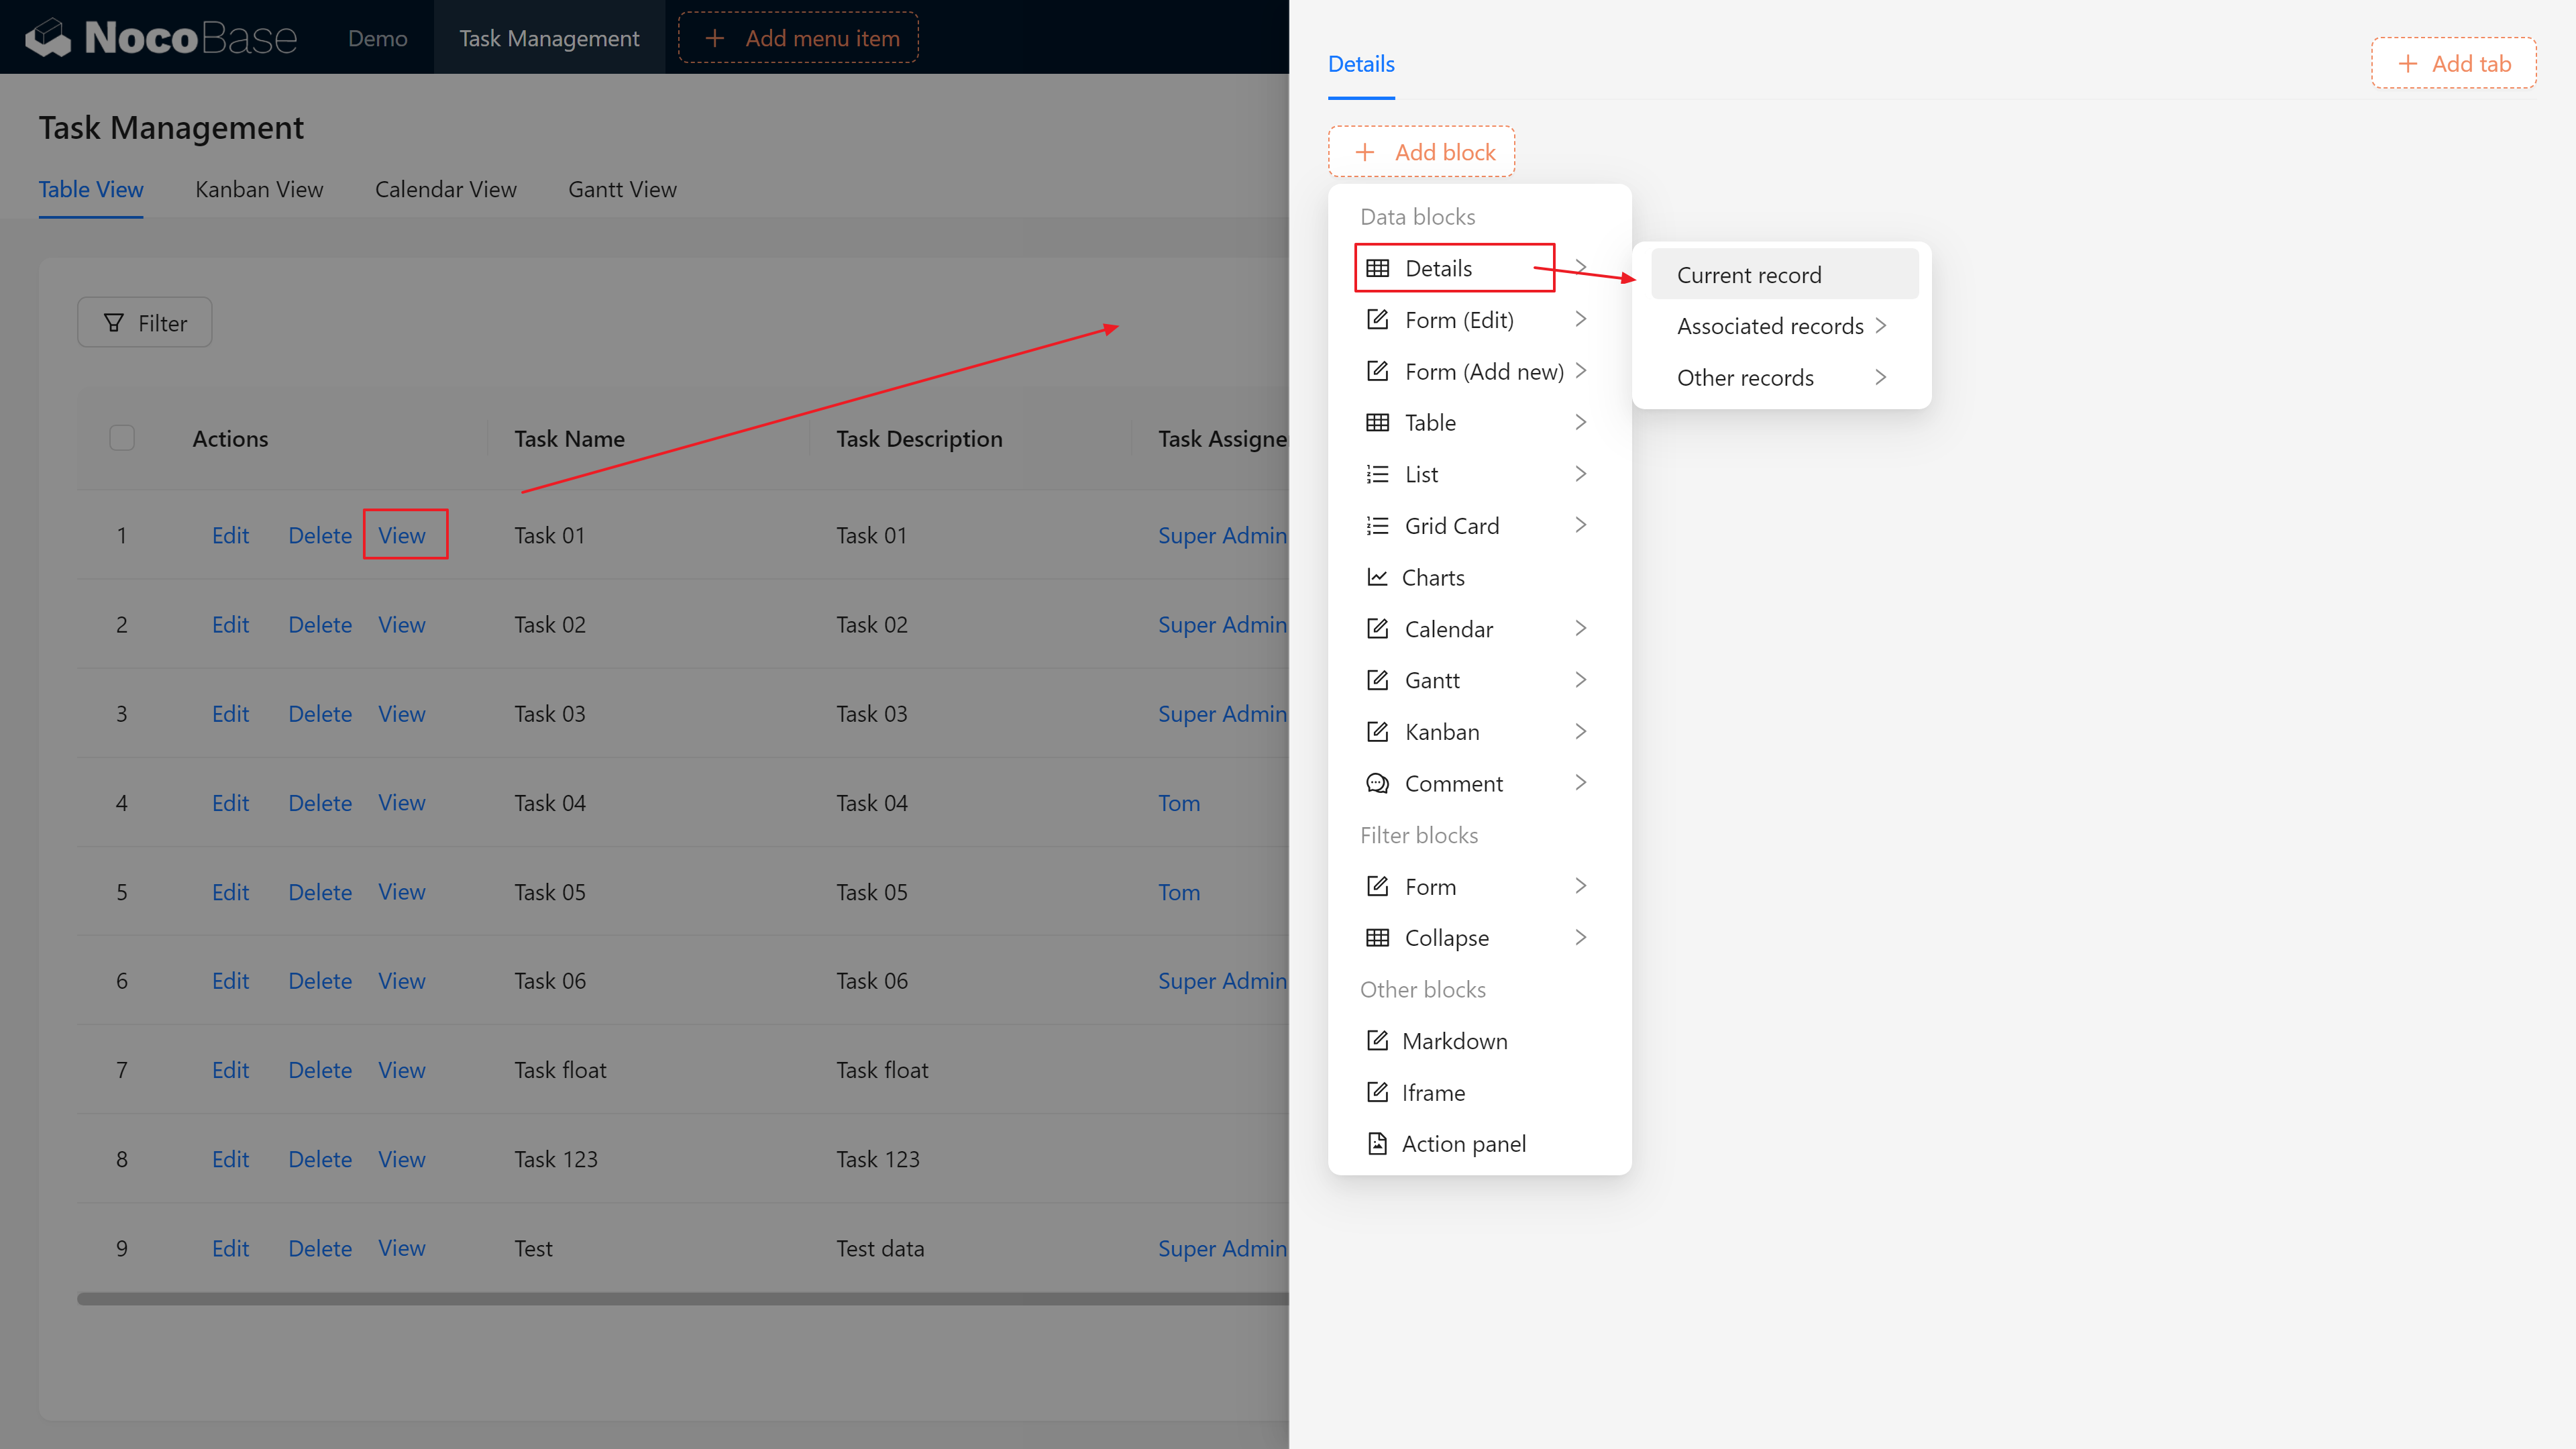Click the Action panel icon

(x=1377, y=1143)
